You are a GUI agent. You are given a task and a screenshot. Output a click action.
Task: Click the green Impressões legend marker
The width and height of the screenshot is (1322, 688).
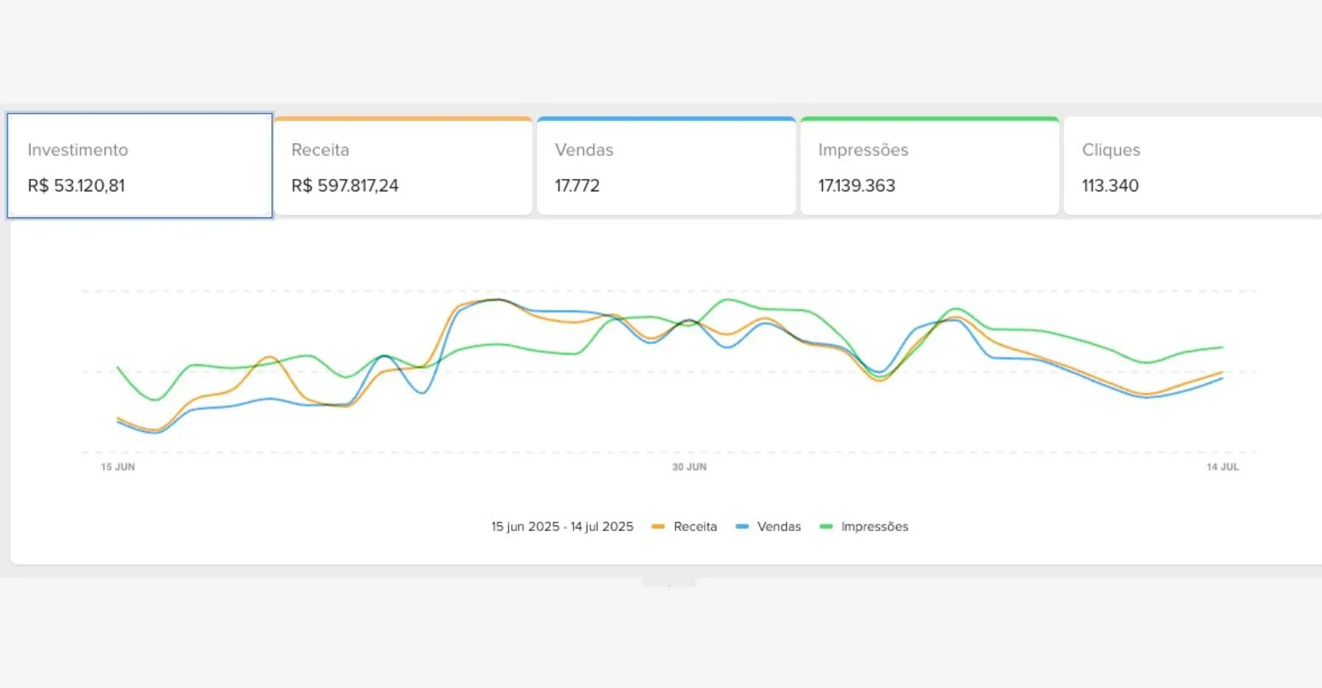826,527
